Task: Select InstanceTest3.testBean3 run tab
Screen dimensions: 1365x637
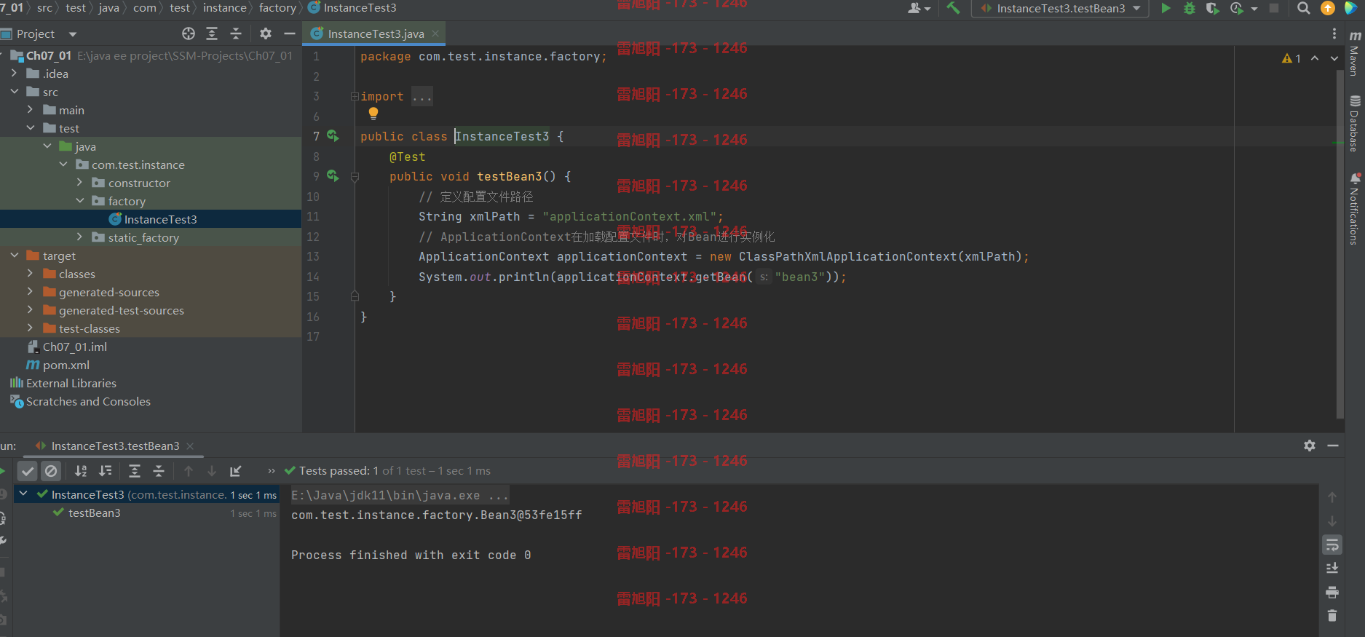Action: click(x=115, y=446)
